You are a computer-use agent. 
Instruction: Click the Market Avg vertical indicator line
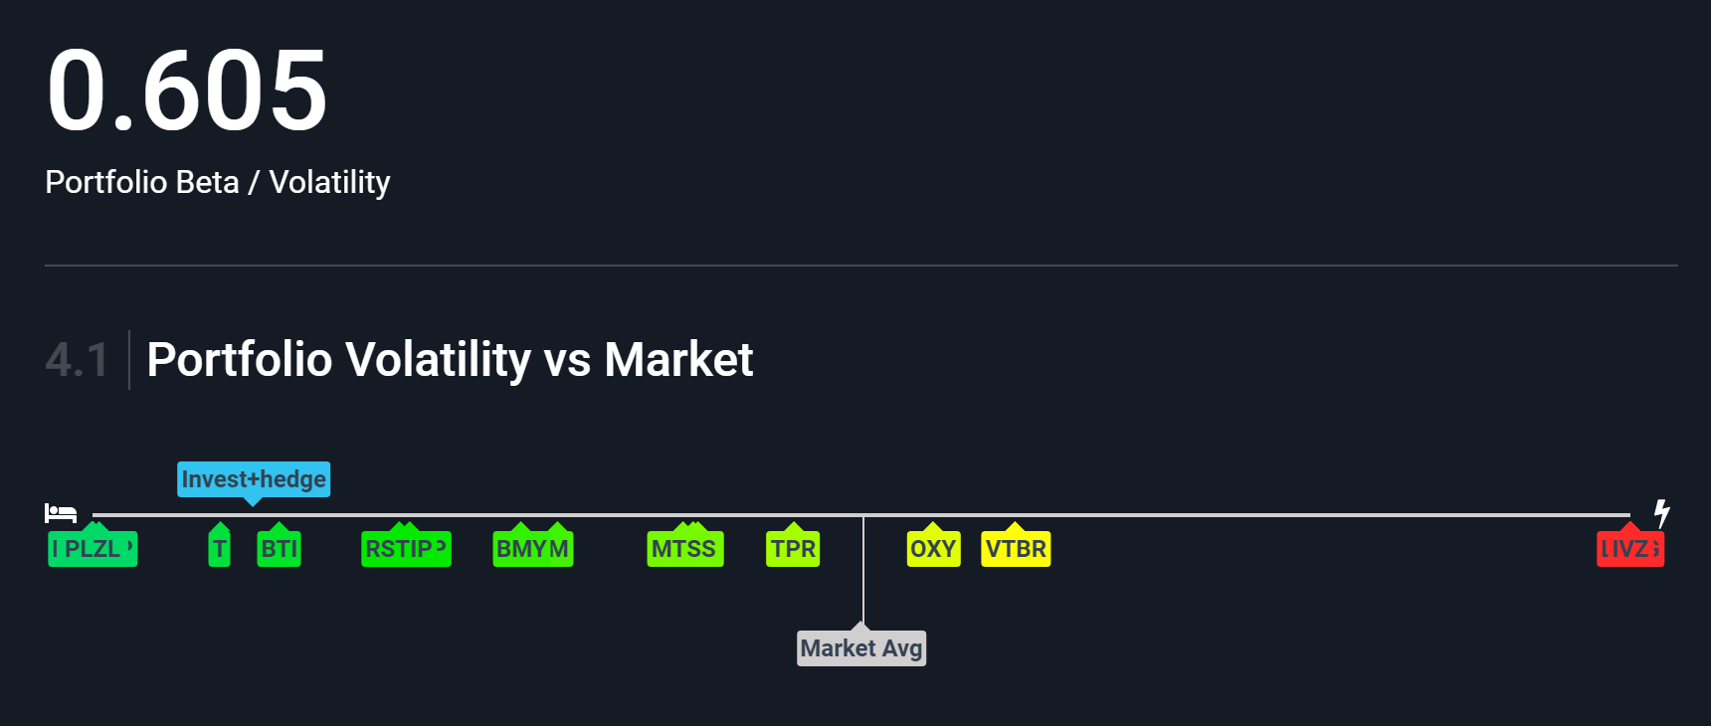863,572
